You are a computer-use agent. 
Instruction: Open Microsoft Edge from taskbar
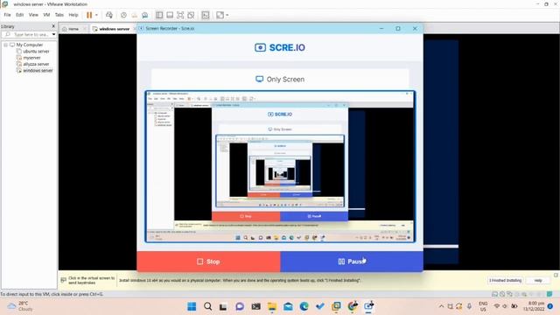(304, 306)
